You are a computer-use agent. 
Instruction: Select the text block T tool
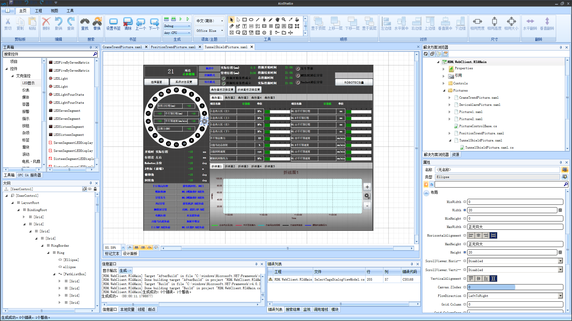pyautogui.click(x=245, y=26)
